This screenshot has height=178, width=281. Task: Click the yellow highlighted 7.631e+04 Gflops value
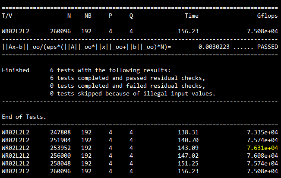[262, 148]
